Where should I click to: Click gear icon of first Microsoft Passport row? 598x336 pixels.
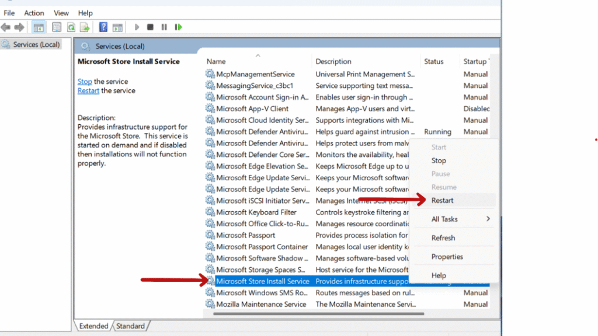[x=210, y=235]
